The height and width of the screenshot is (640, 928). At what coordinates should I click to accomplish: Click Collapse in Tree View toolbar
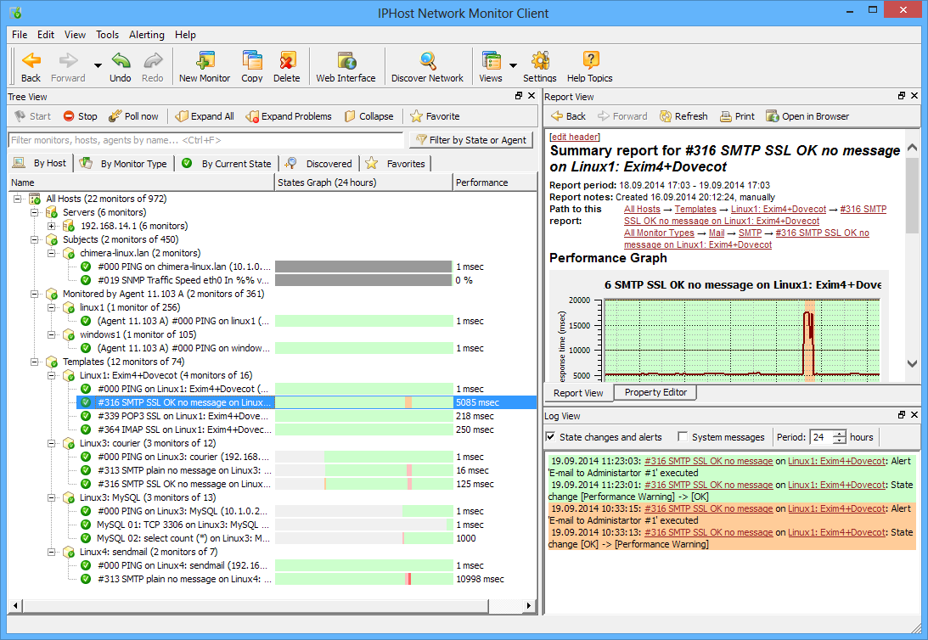click(x=368, y=116)
